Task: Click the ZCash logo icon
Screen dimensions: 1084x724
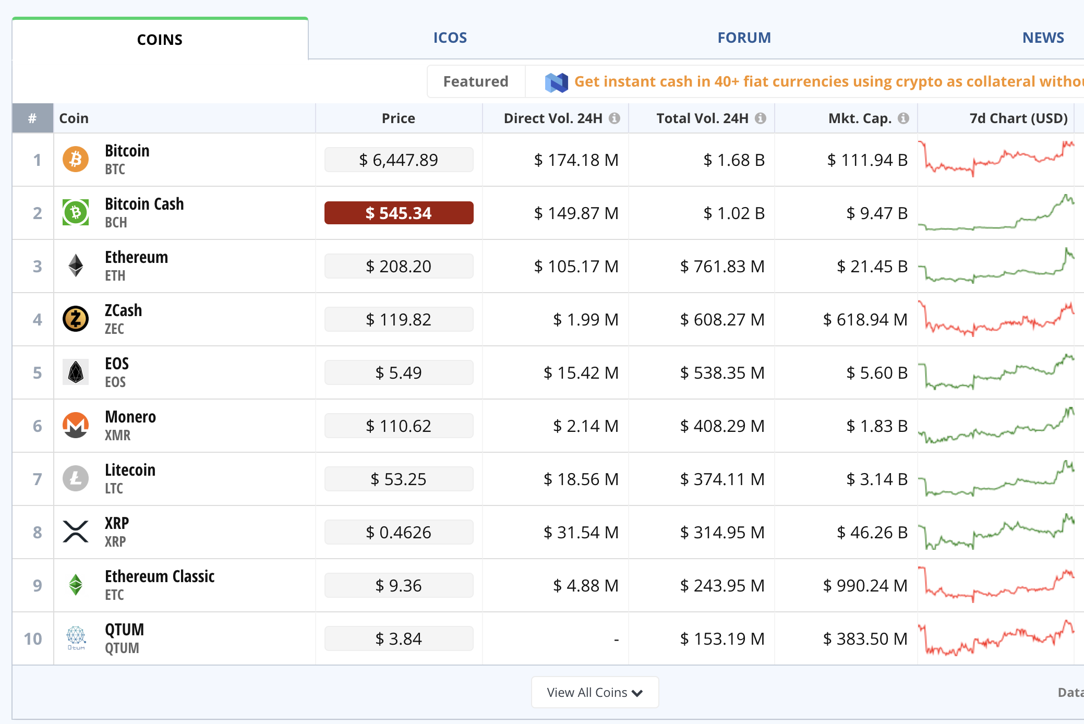Action: click(x=76, y=319)
